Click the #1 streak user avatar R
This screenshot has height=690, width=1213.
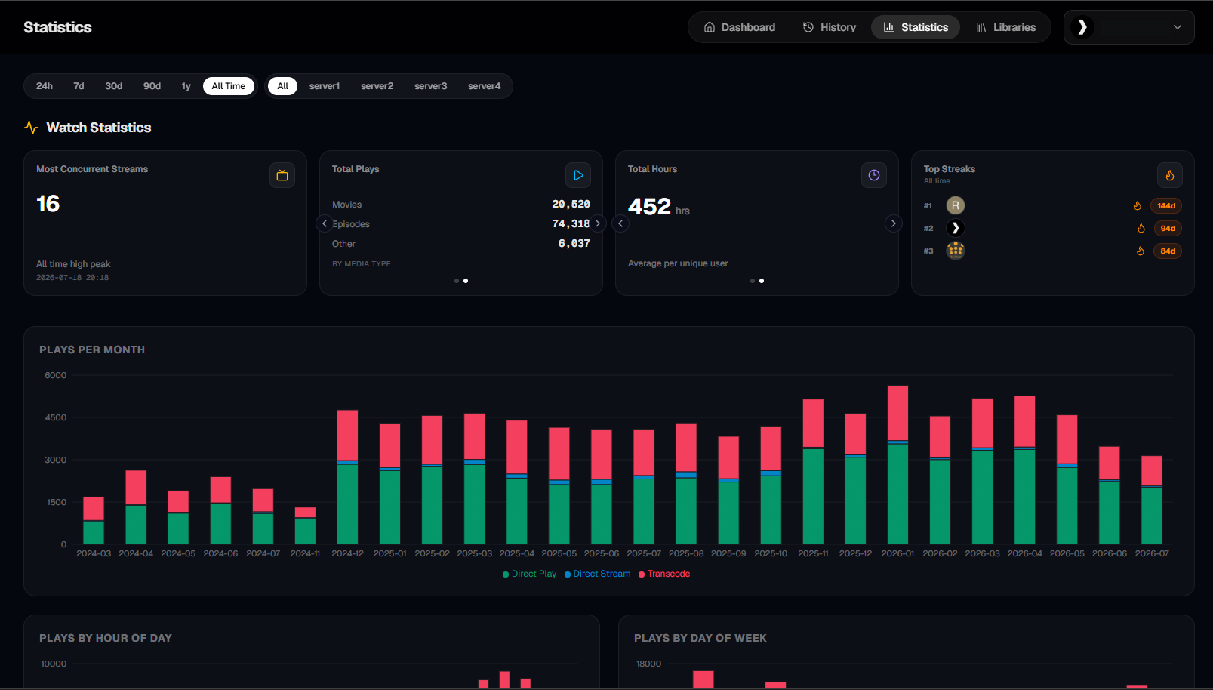[x=956, y=205]
